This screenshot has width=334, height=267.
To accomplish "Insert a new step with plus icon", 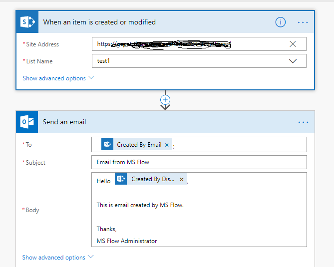I will pos(165,99).
